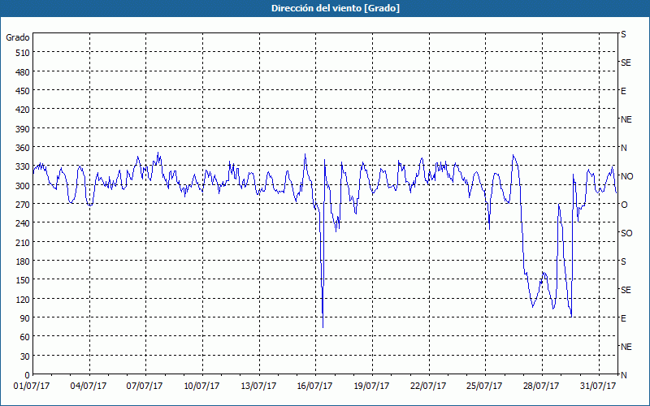Select the 450 degree axis tick label
Image resolution: width=650 pixels, height=406 pixels.
point(23,91)
